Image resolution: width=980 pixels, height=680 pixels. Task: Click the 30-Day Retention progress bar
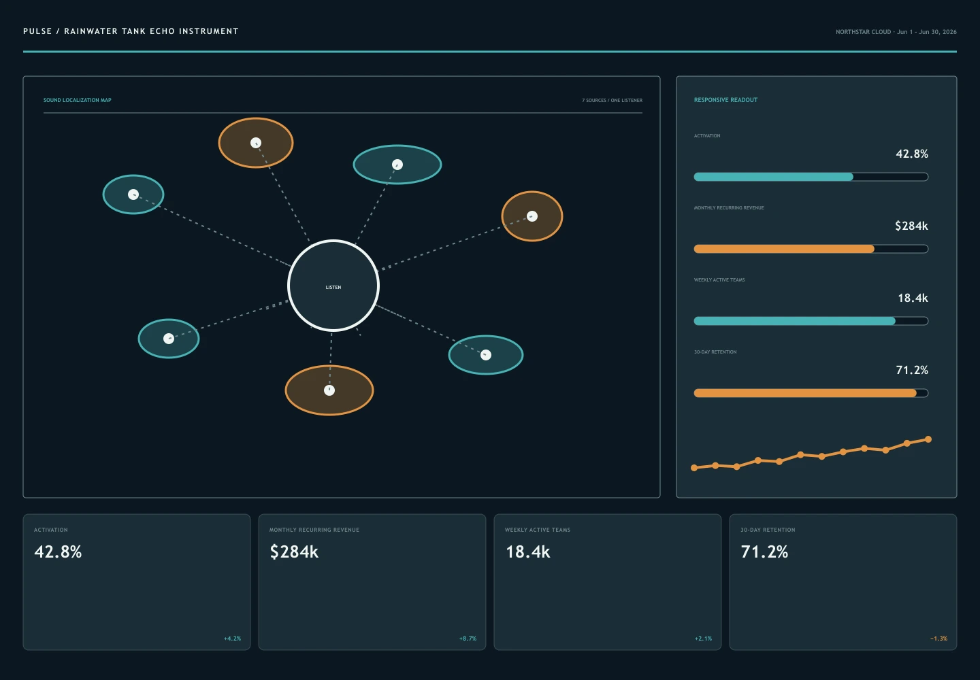click(811, 393)
